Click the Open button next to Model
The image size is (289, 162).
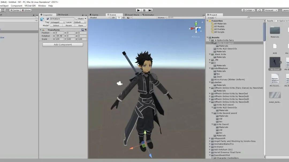[81, 26]
